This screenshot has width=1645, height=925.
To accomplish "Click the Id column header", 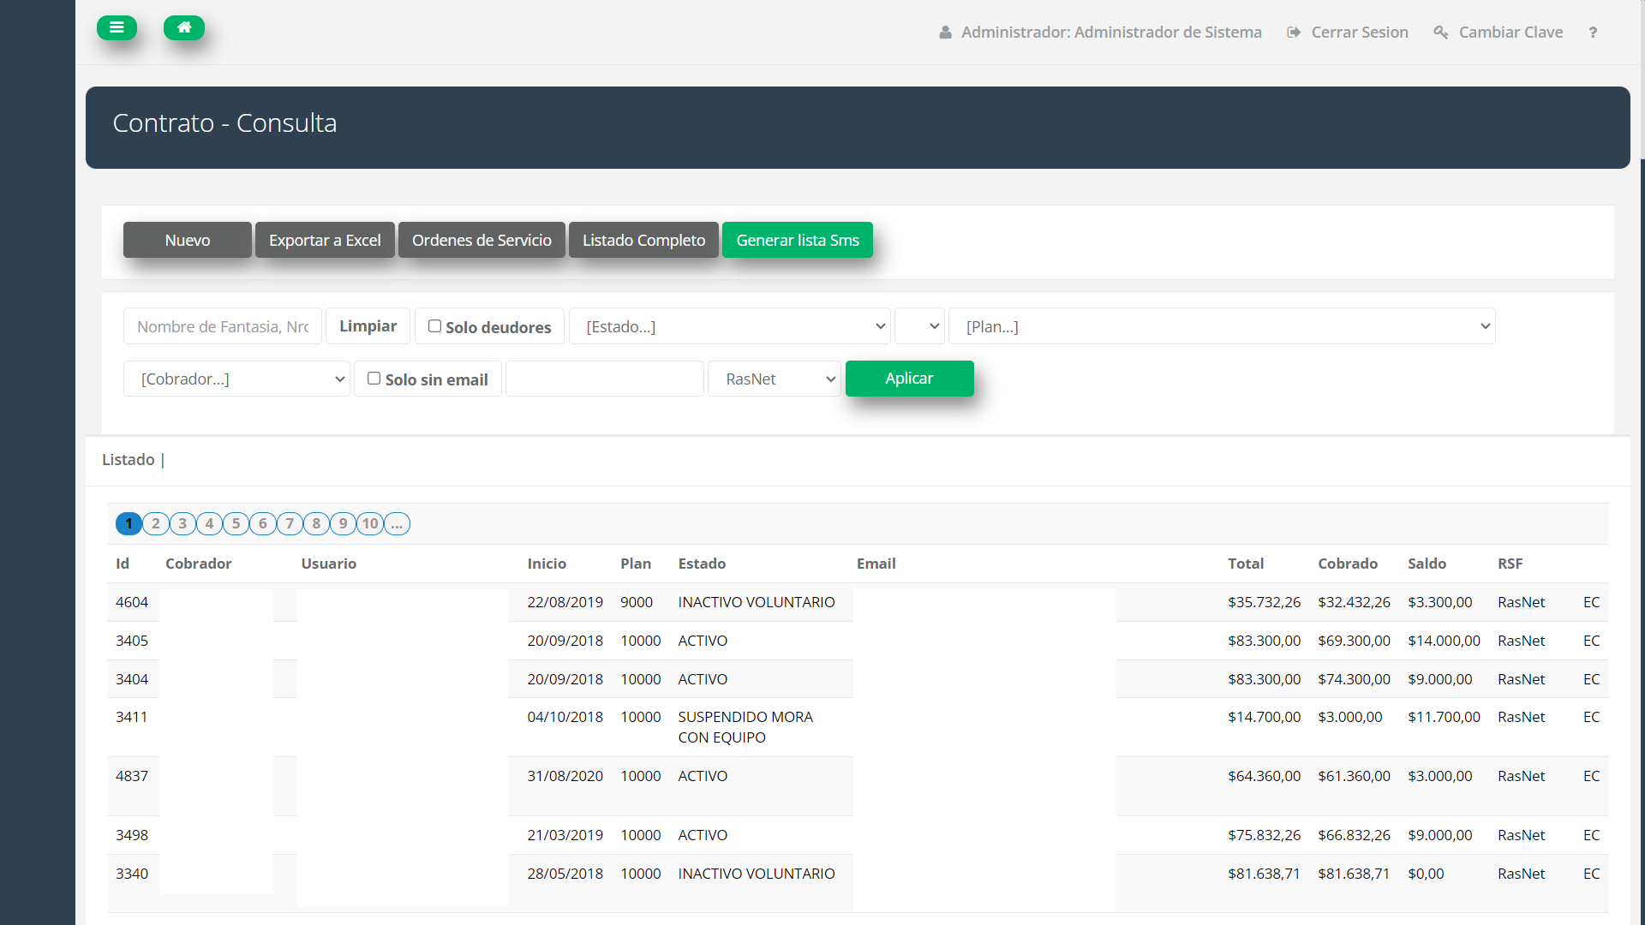I will (123, 564).
